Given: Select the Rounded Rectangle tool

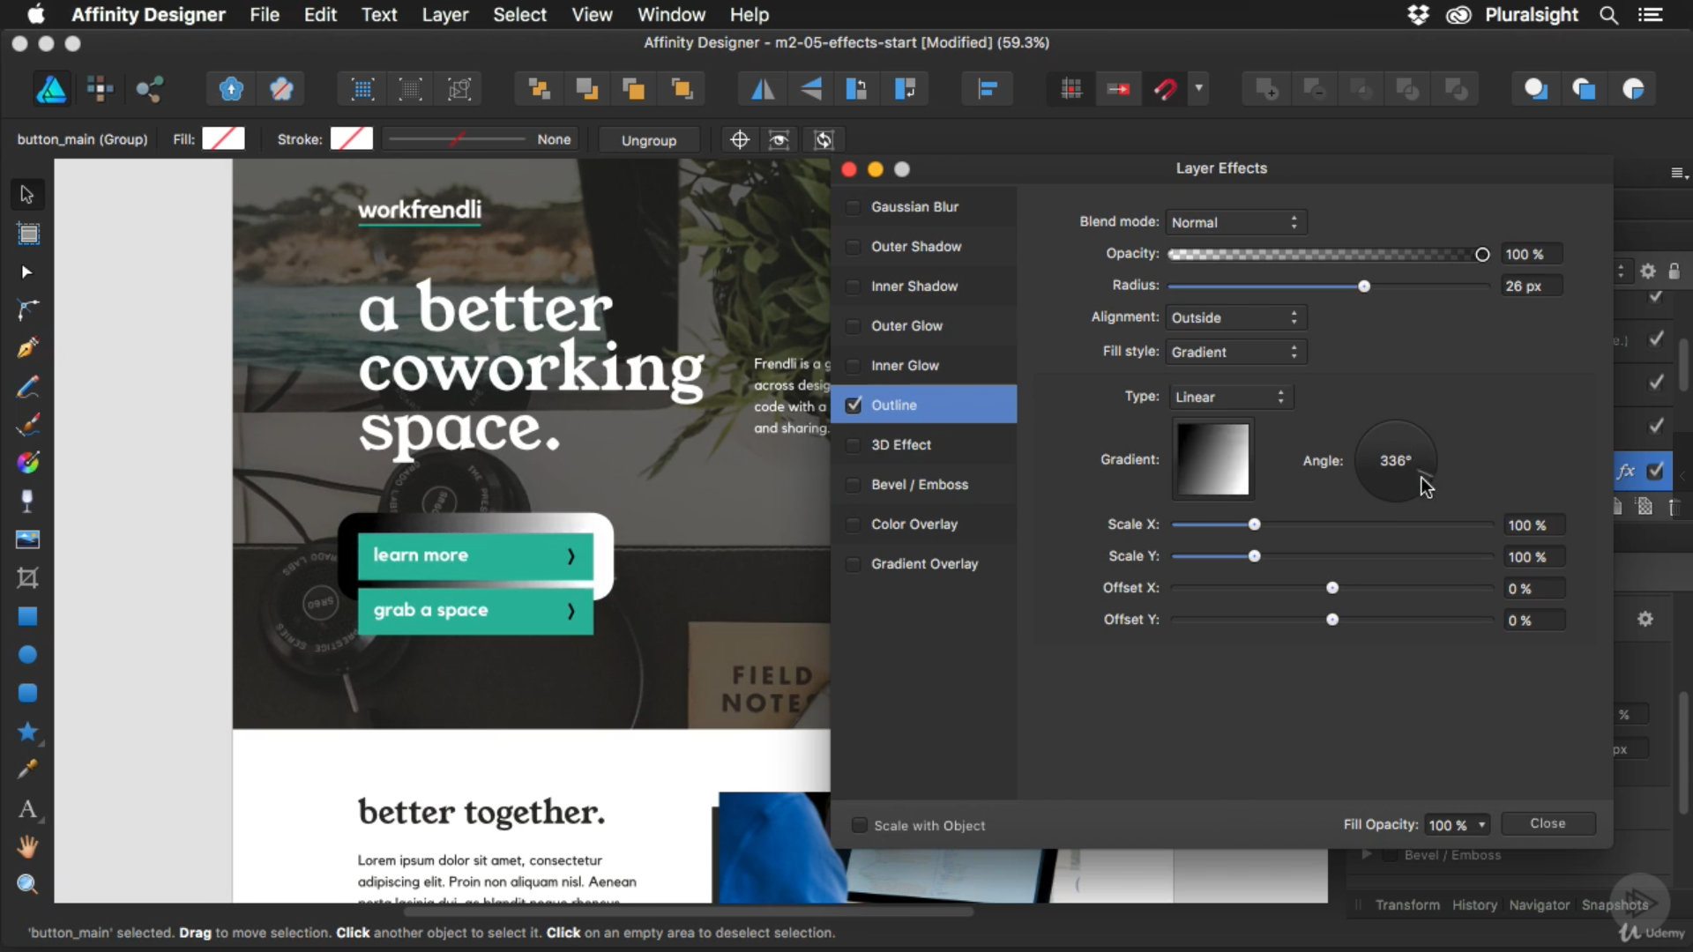Looking at the screenshot, I should pos(28,694).
